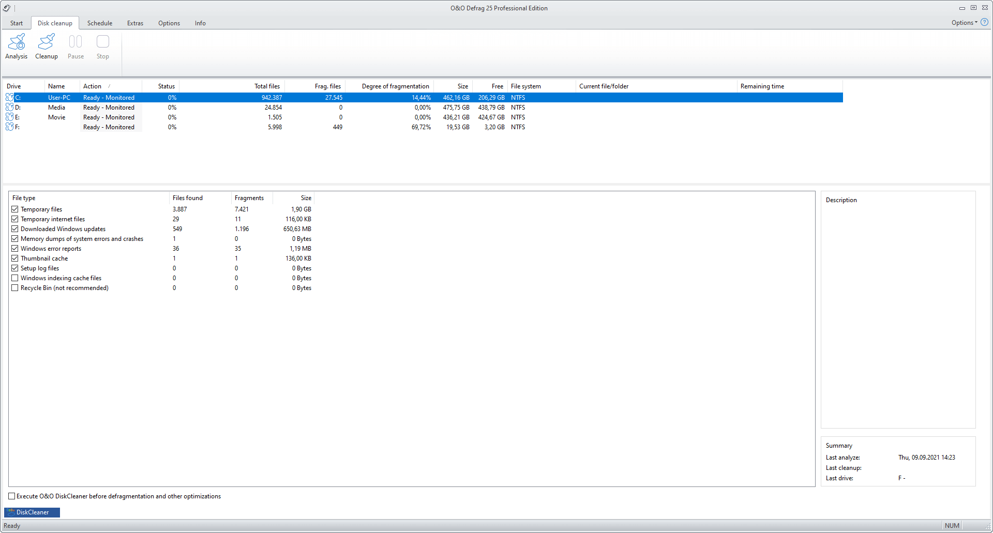Click the '942.387' total files value

point(272,97)
